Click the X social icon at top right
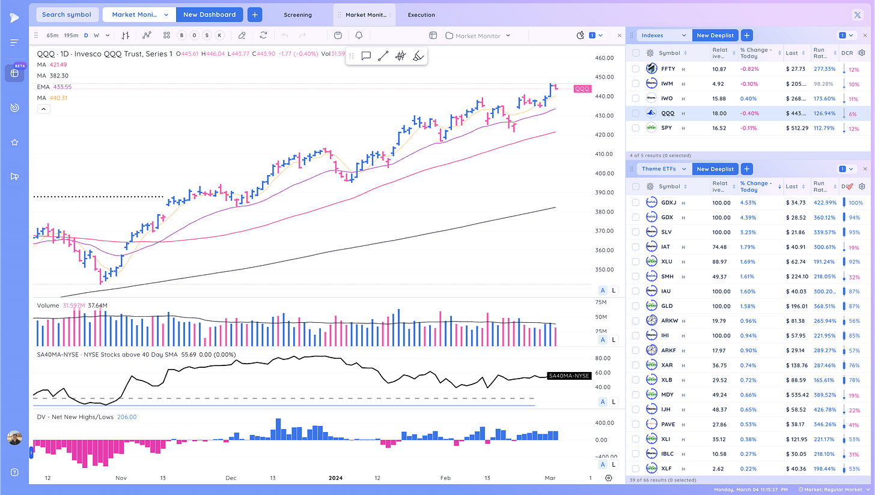875x495 pixels. [x=858, y=14]
